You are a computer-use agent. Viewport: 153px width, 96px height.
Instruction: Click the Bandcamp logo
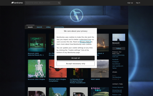point(17,3)
